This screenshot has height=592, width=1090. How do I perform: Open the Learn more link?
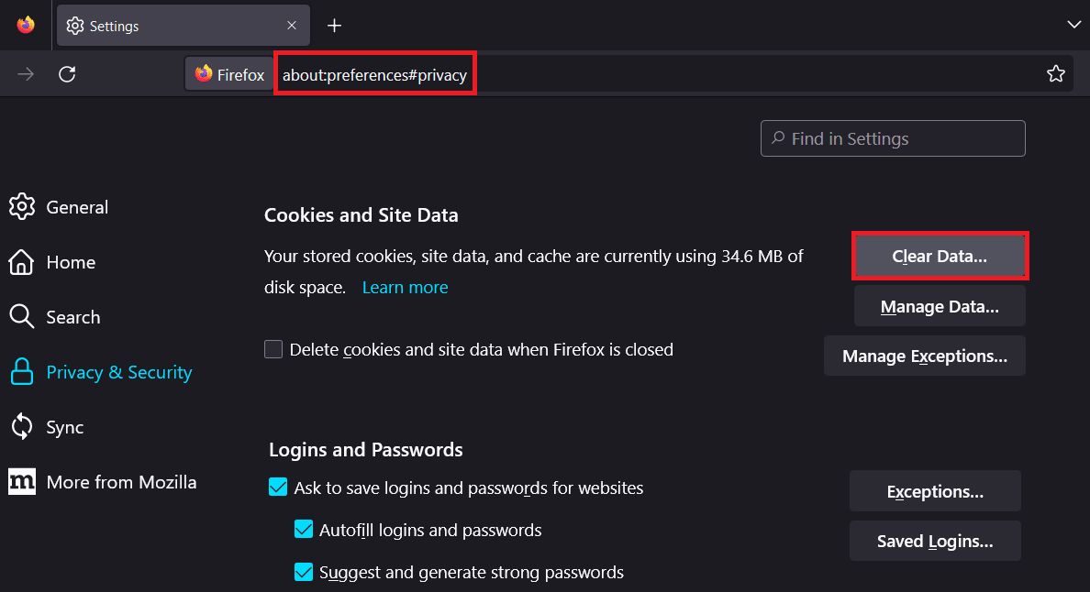tap(405, 287)
